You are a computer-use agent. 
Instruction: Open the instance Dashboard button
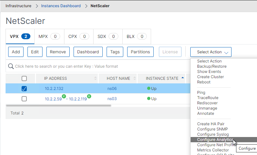[x=88, y=52]
